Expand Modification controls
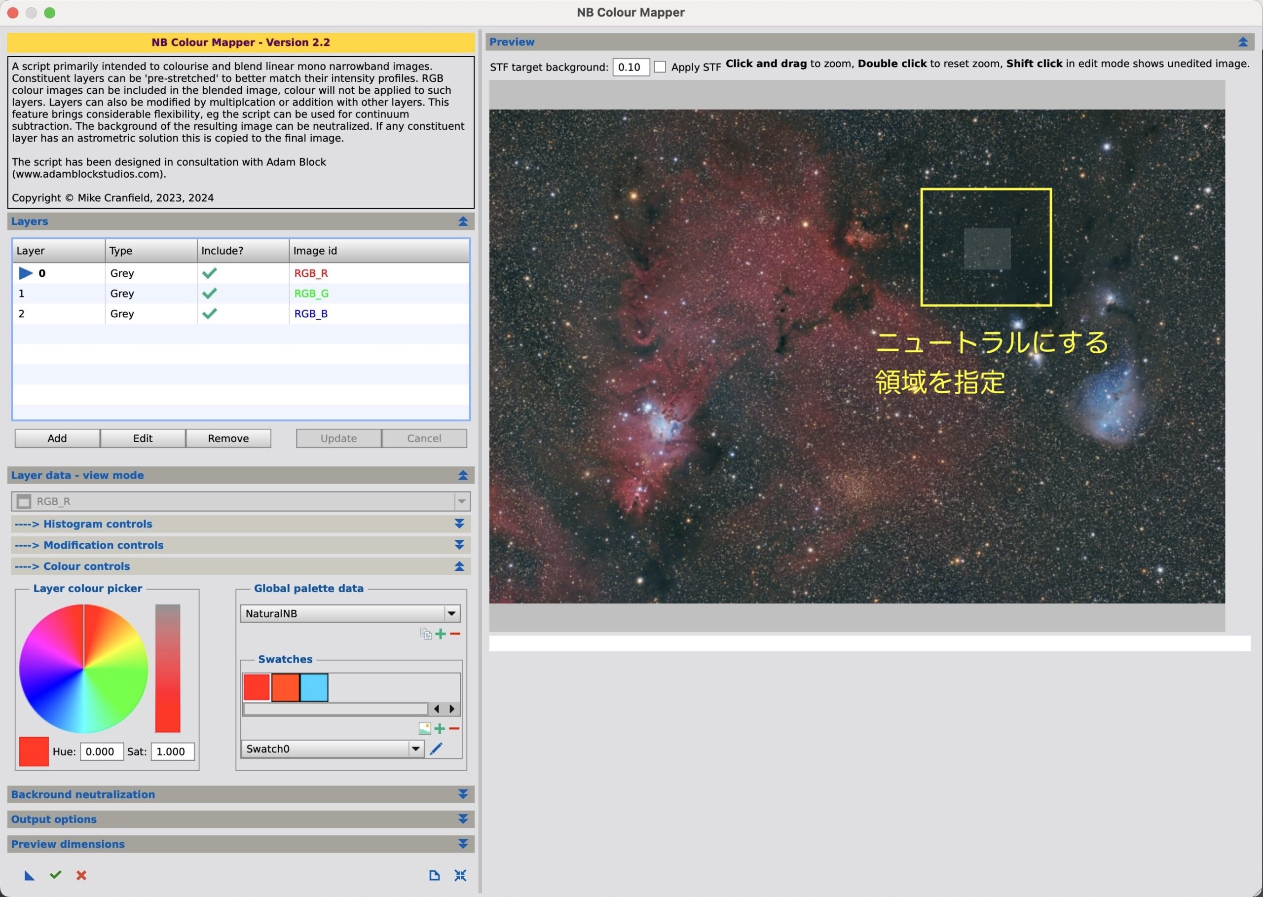1263x897 pixels. pyautogui.click(x=459, y=545)
